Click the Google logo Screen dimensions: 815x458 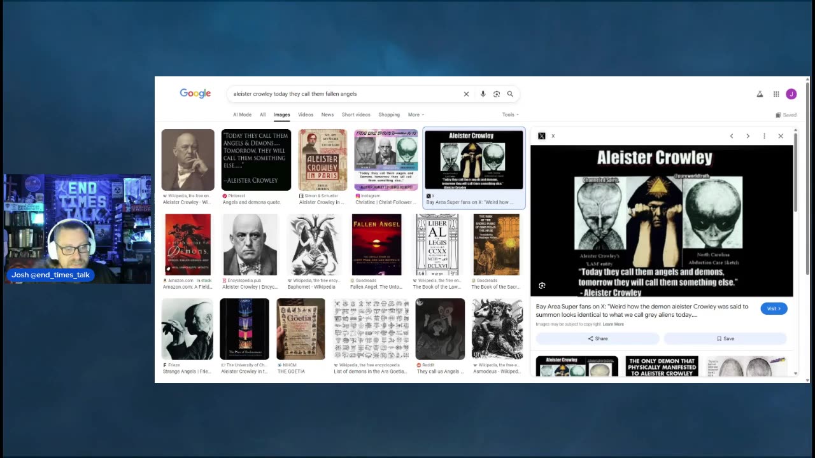click(x=195, y=94)
